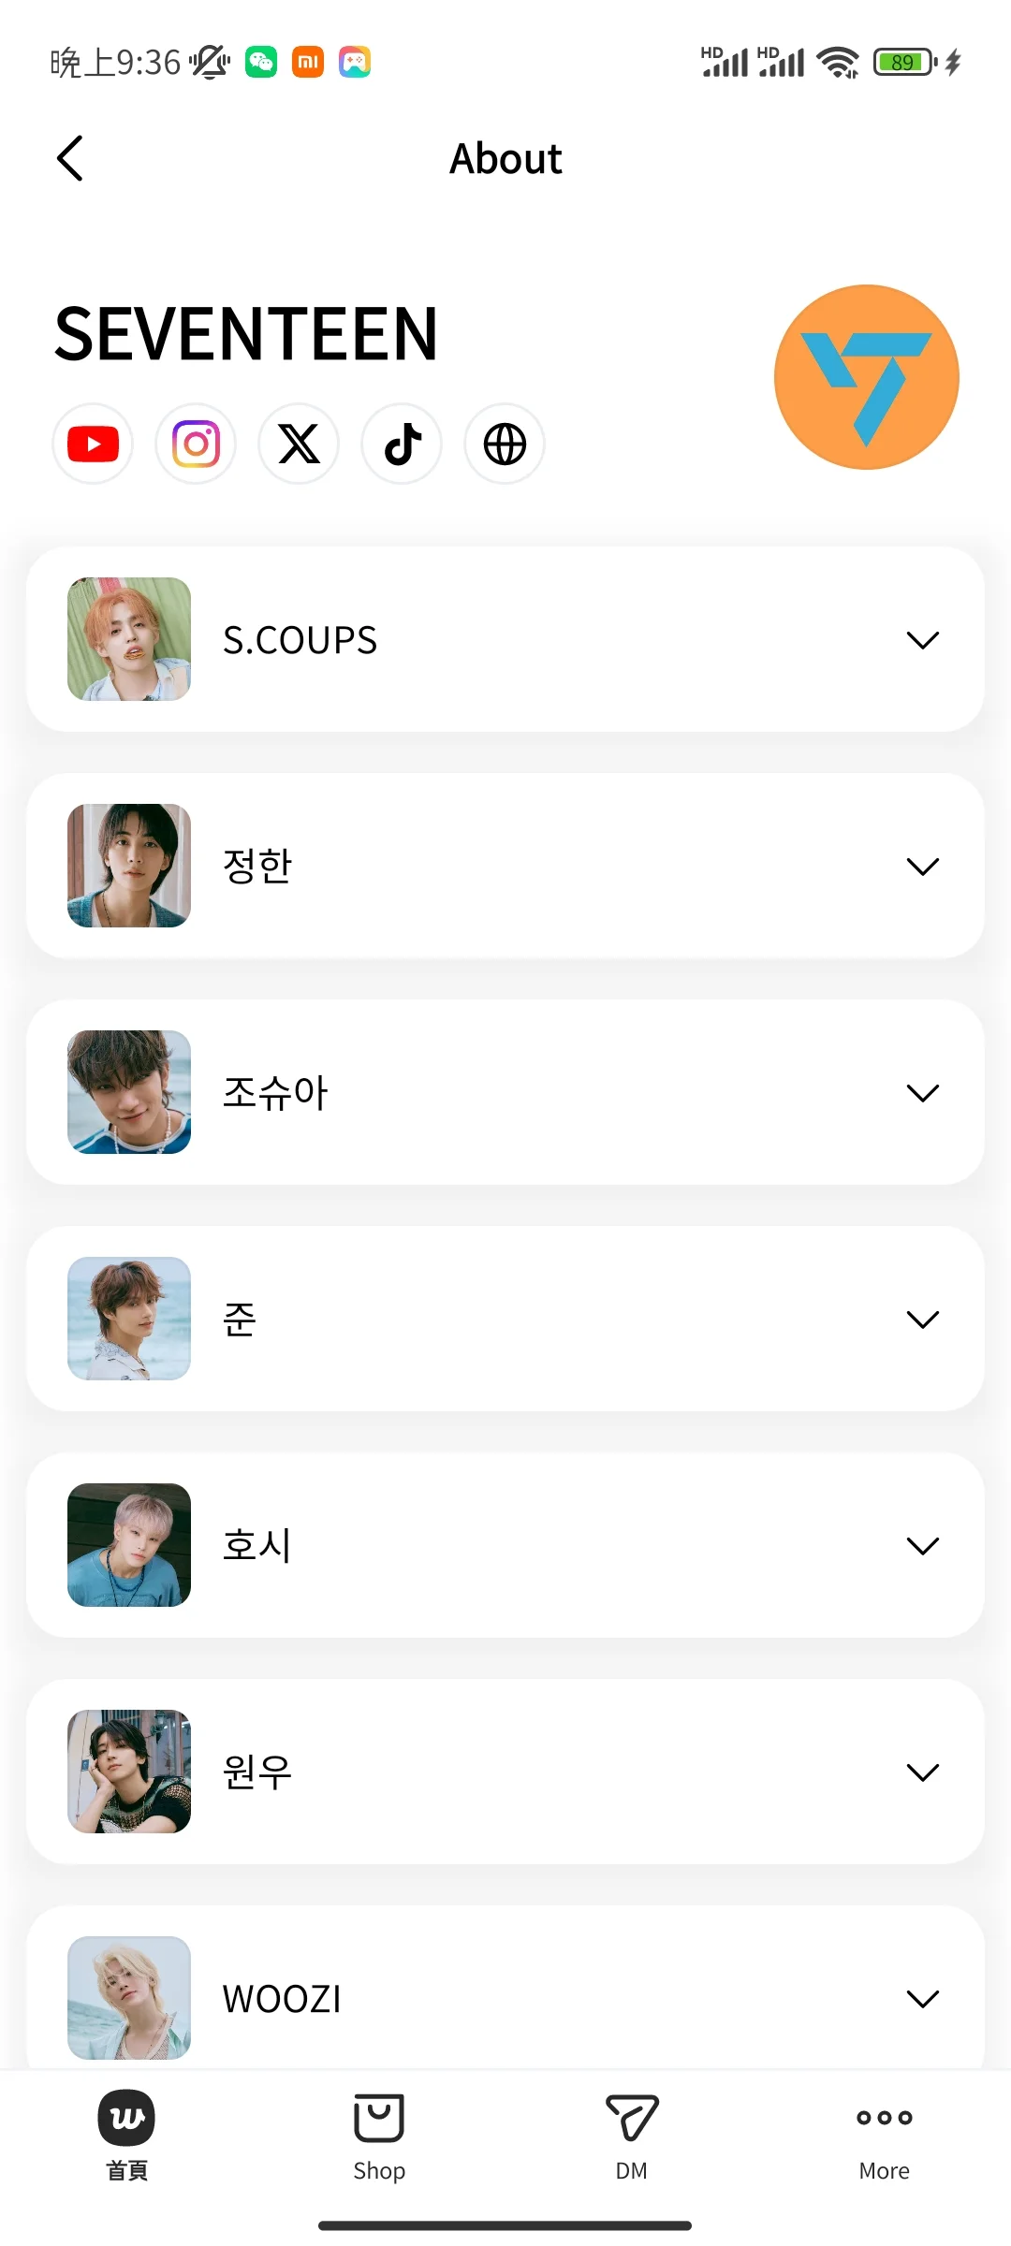
Task: Select 호시 profile photo thumbnail
Action: point(129,1545)
